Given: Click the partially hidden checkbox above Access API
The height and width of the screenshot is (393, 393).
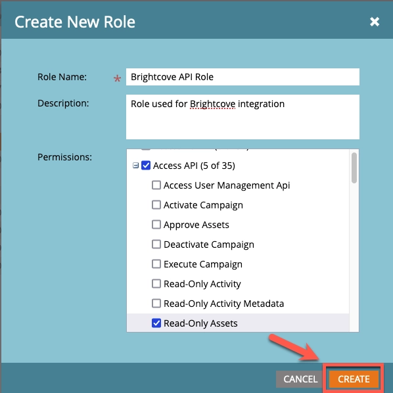Looking at the screenshot, I should [146, 149].
